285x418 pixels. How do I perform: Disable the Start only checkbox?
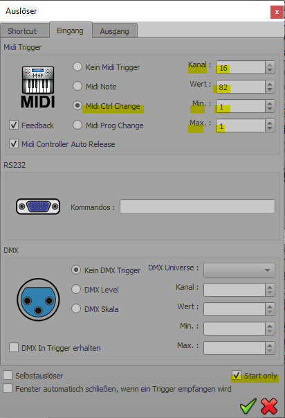[x=237, y=375]
